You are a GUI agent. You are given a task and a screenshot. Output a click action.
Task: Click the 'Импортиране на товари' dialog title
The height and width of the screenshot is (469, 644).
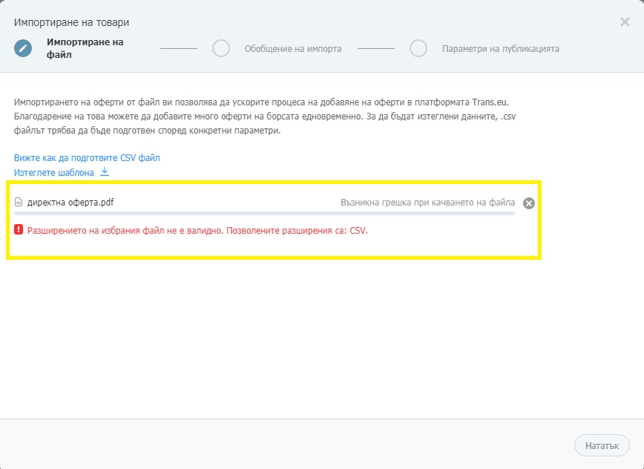point(71,22)
